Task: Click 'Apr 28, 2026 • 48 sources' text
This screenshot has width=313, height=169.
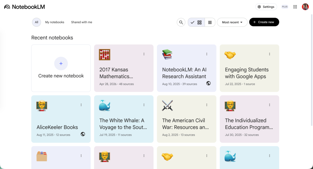Action: (116, 84)
